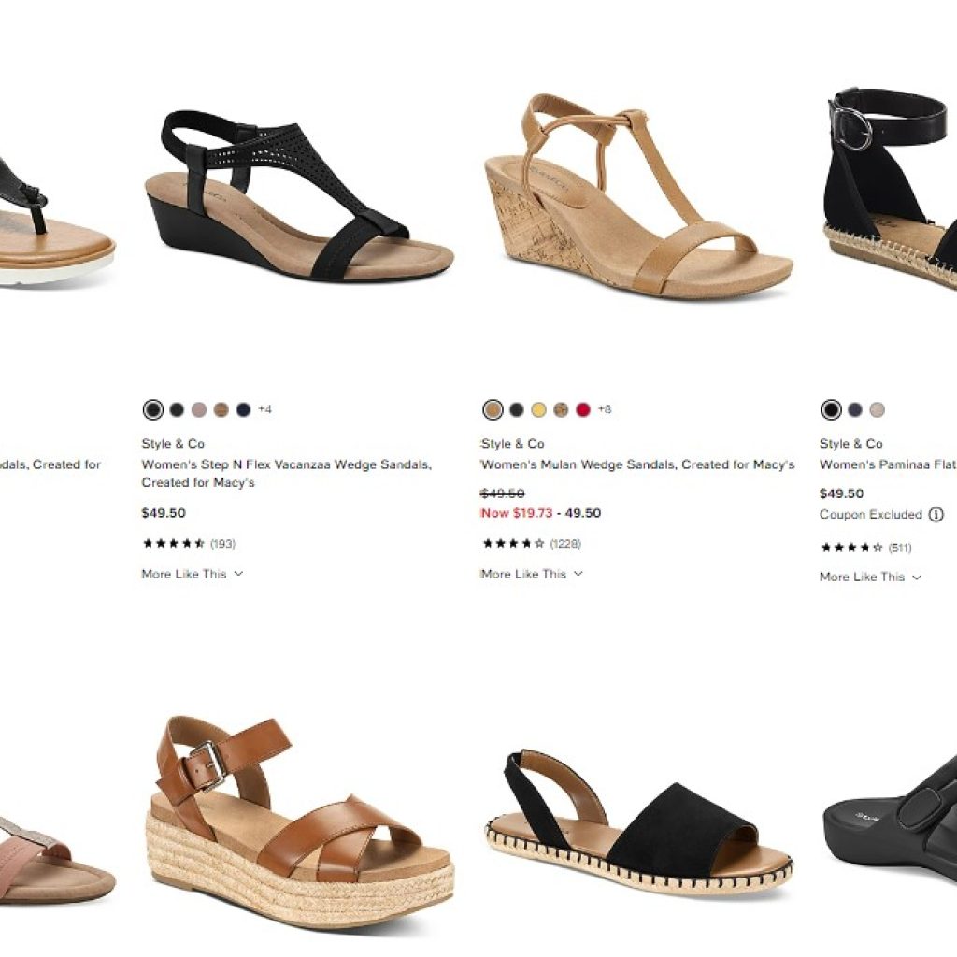Select the red swatch for Mulan sandals
The width and height of the screenshot is (957, 957).
point(583,409)
